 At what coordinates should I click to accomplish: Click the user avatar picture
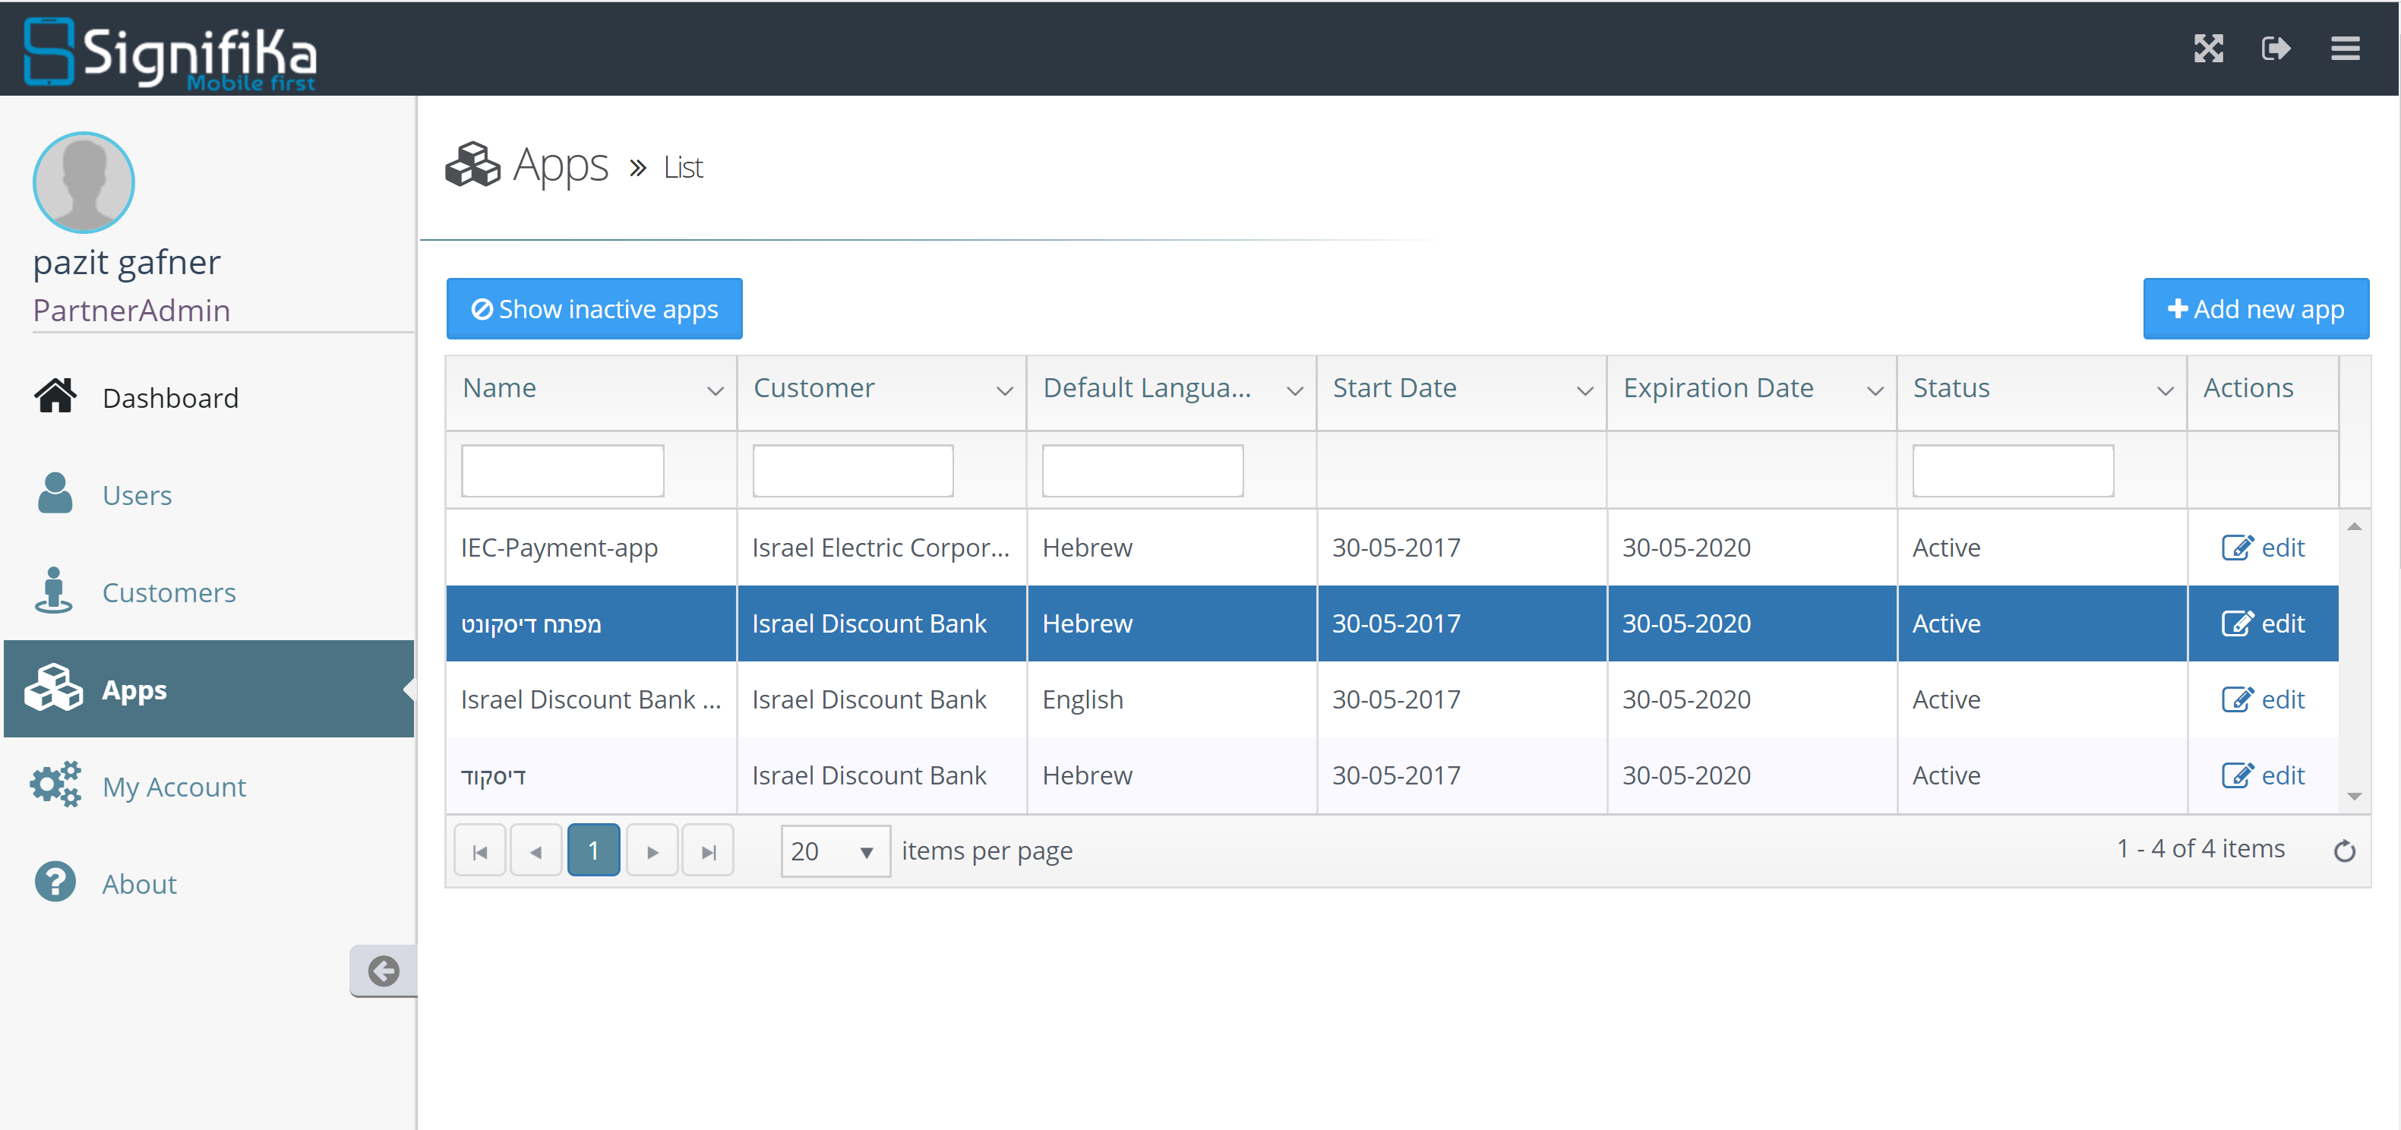tap(84, 182)
